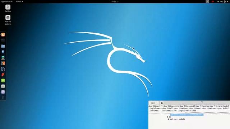Click the red recording indicator in the top bar

(x=213, y=1)
